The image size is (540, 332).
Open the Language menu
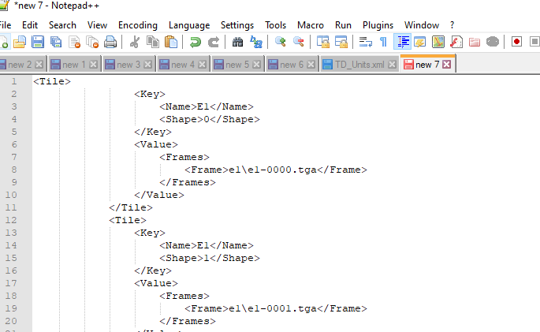(189, 25)
